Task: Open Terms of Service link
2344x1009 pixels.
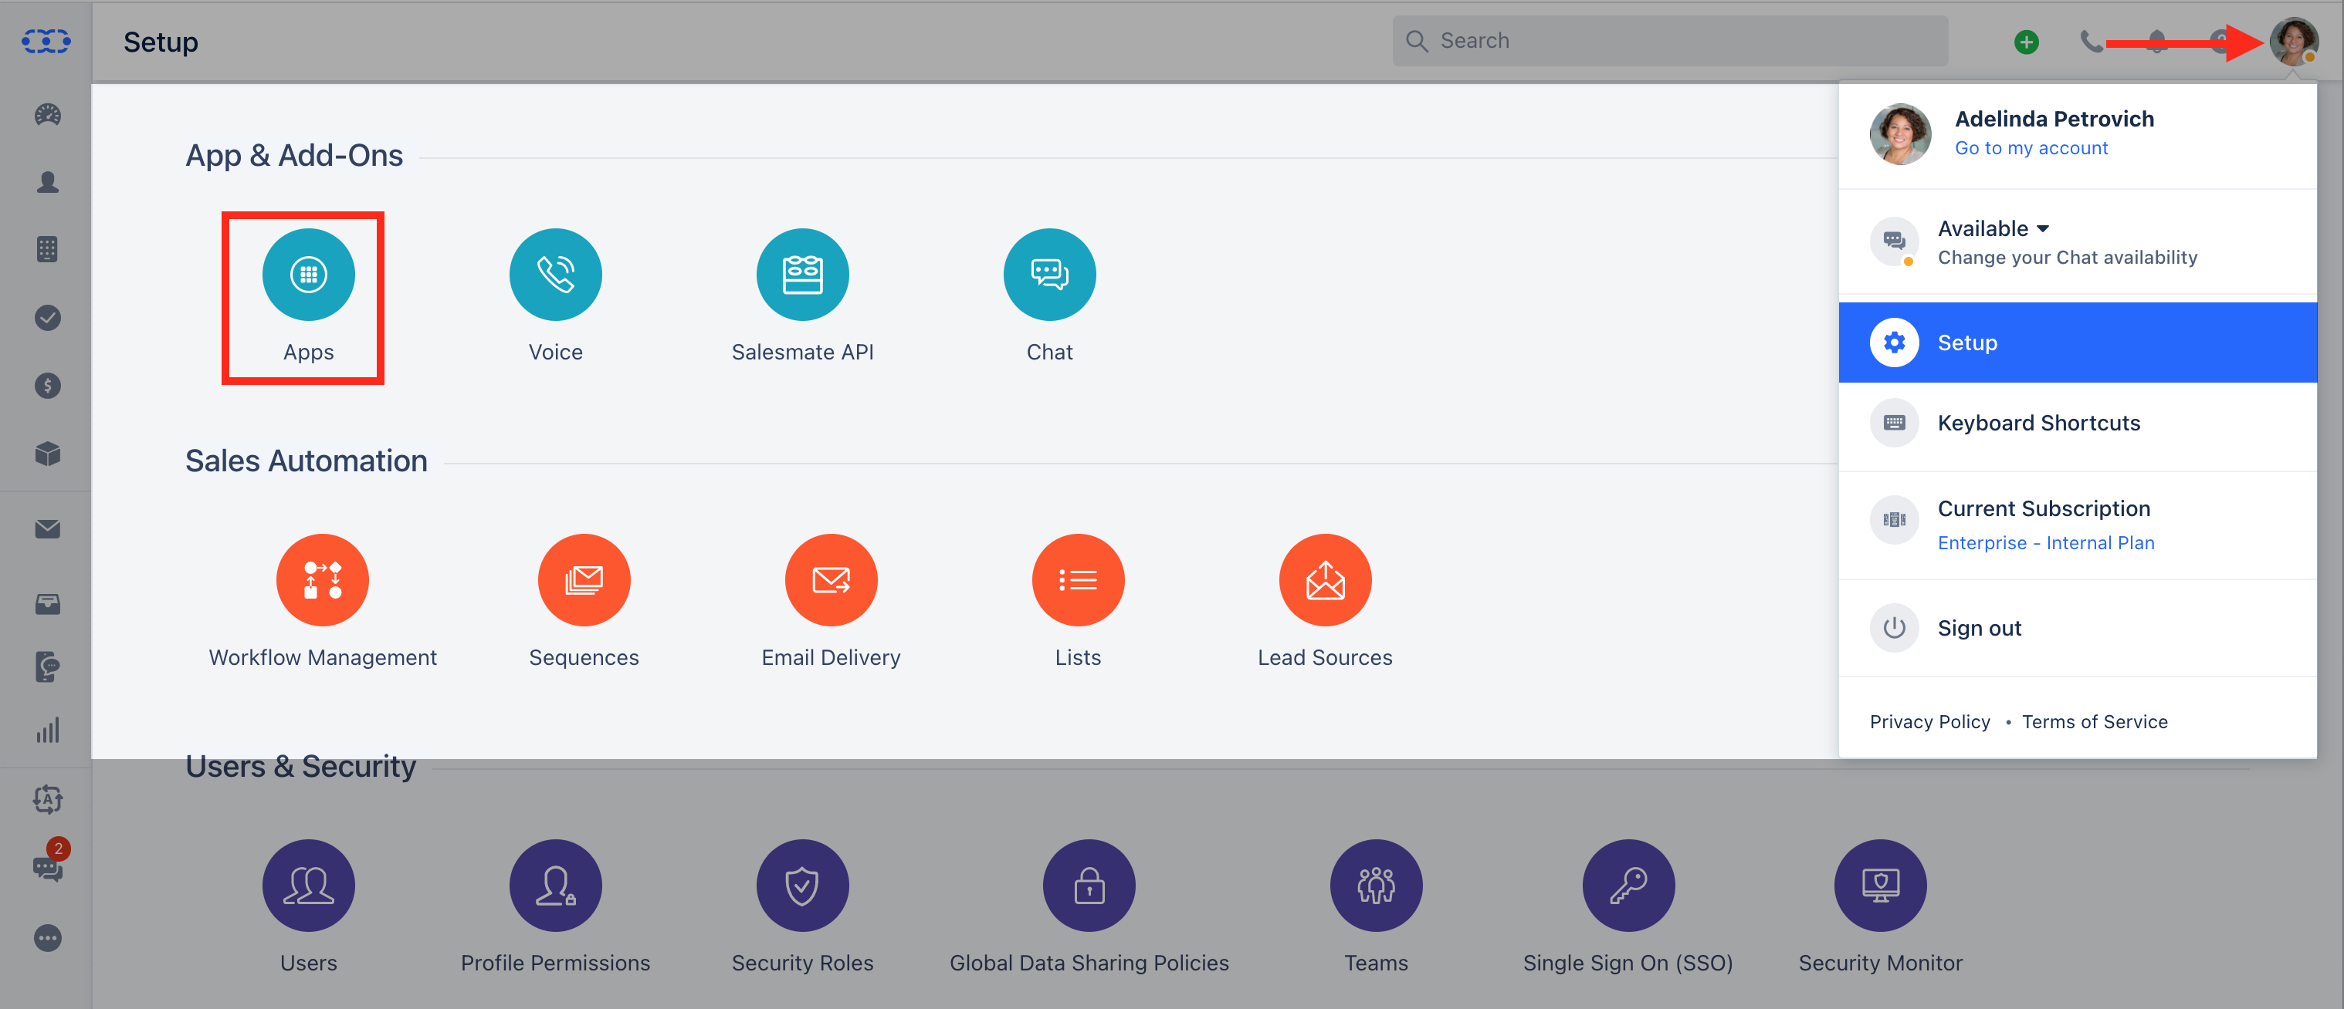Action: click(x=2095, y=722)
